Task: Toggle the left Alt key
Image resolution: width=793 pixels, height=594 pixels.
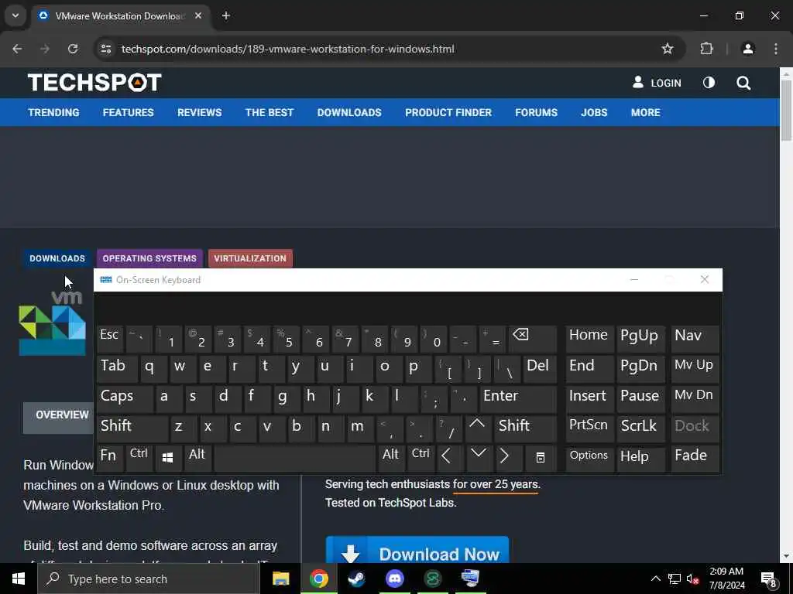Action: click(197, 458)
